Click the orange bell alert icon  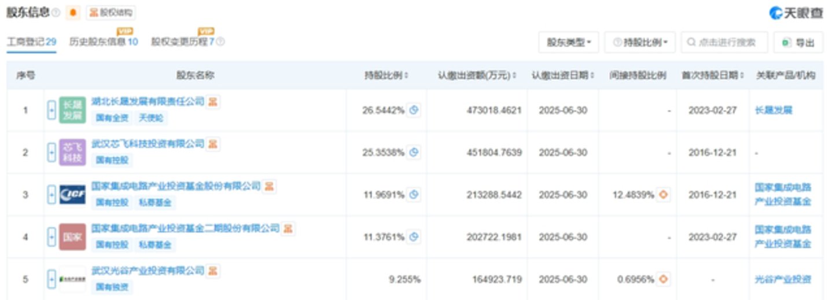click(73, 12)
